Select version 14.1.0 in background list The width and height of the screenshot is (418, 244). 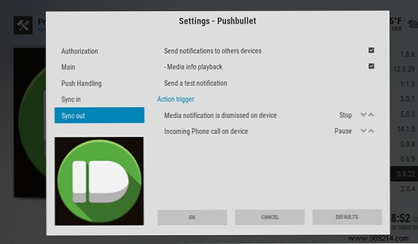tap(406, 129)
